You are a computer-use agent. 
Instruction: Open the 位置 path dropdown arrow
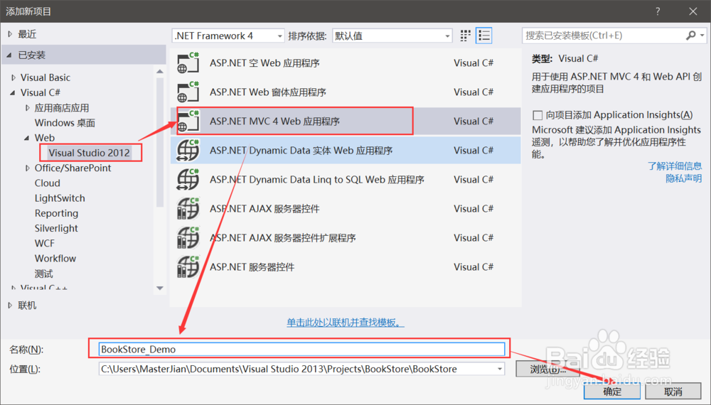click(x=499, y=369)
